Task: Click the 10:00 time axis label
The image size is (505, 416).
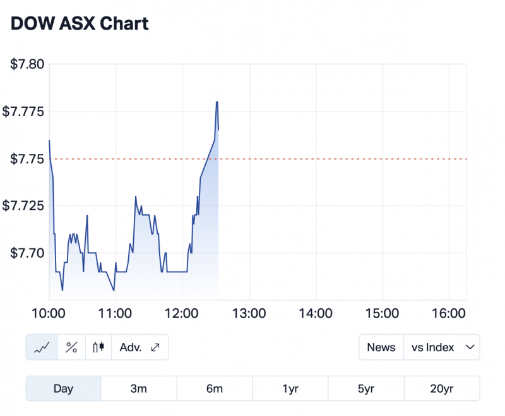Action: click(x=49, y=313)
